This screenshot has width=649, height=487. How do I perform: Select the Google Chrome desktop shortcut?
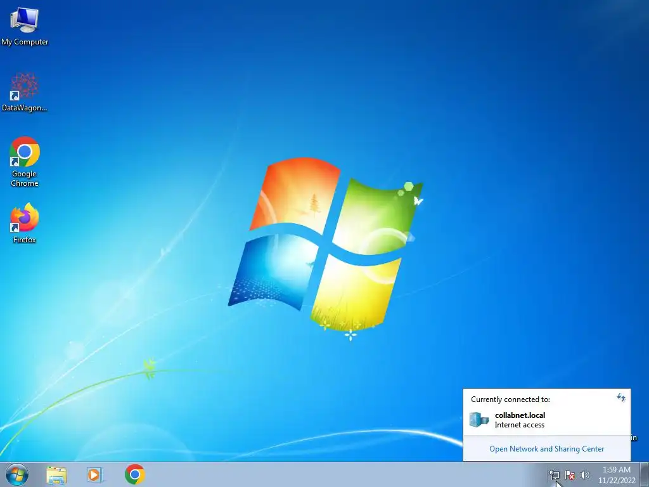(x=25, y=162)
